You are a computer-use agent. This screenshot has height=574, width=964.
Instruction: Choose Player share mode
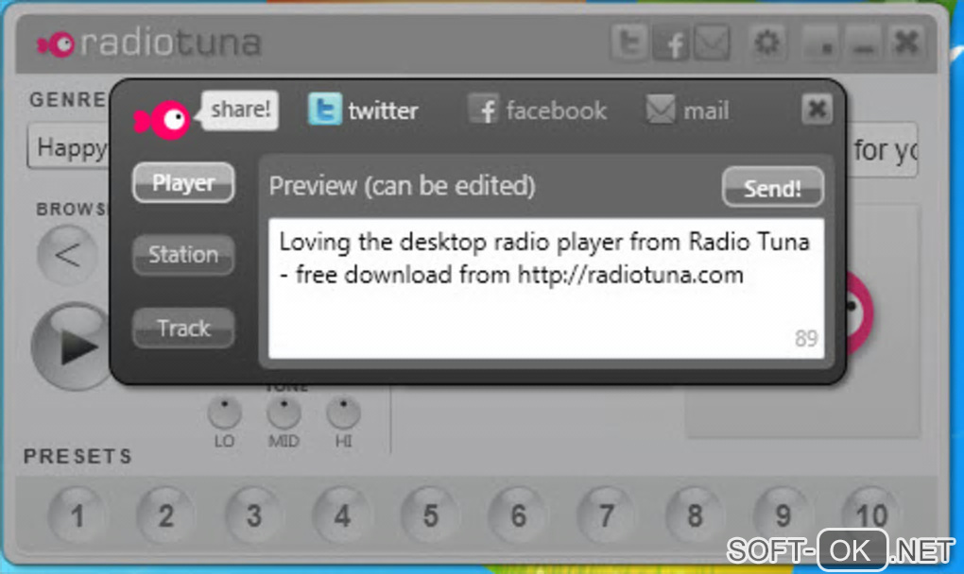tap(183, 182)
